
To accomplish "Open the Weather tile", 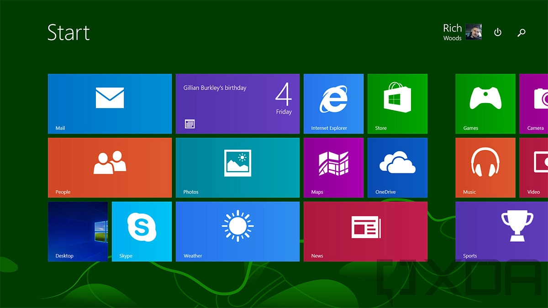I will pos(237,231).
